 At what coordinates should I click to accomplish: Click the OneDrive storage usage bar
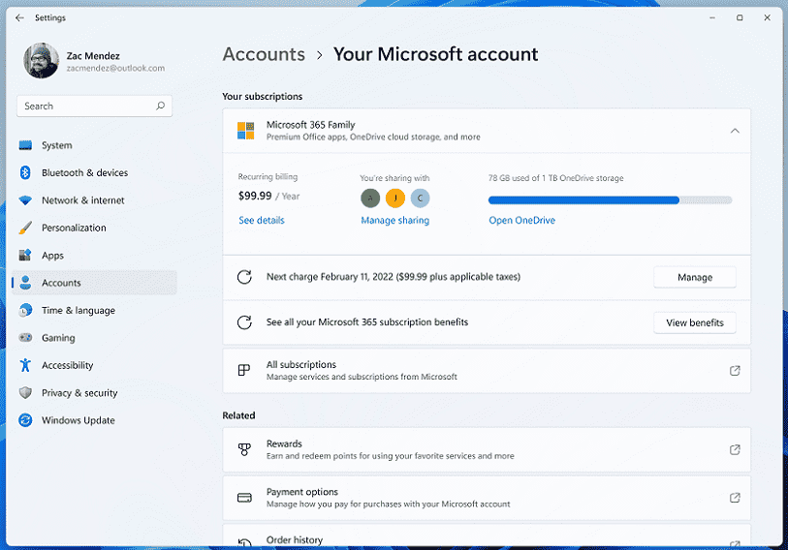coord(610,200)
